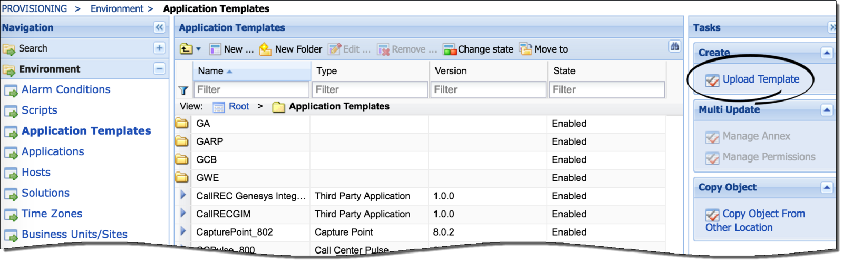Click the Move to toolbar icon

click(x=526, y=49)
